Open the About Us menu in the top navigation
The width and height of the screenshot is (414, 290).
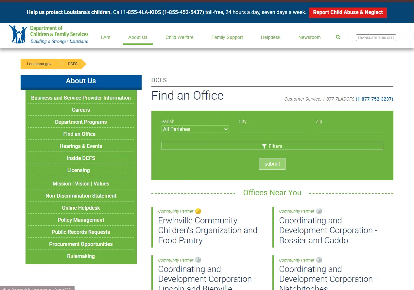[138, 37]
